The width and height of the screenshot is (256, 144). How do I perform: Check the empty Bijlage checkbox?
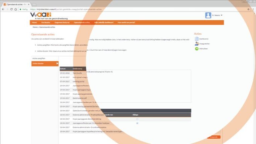pos(137,119)
